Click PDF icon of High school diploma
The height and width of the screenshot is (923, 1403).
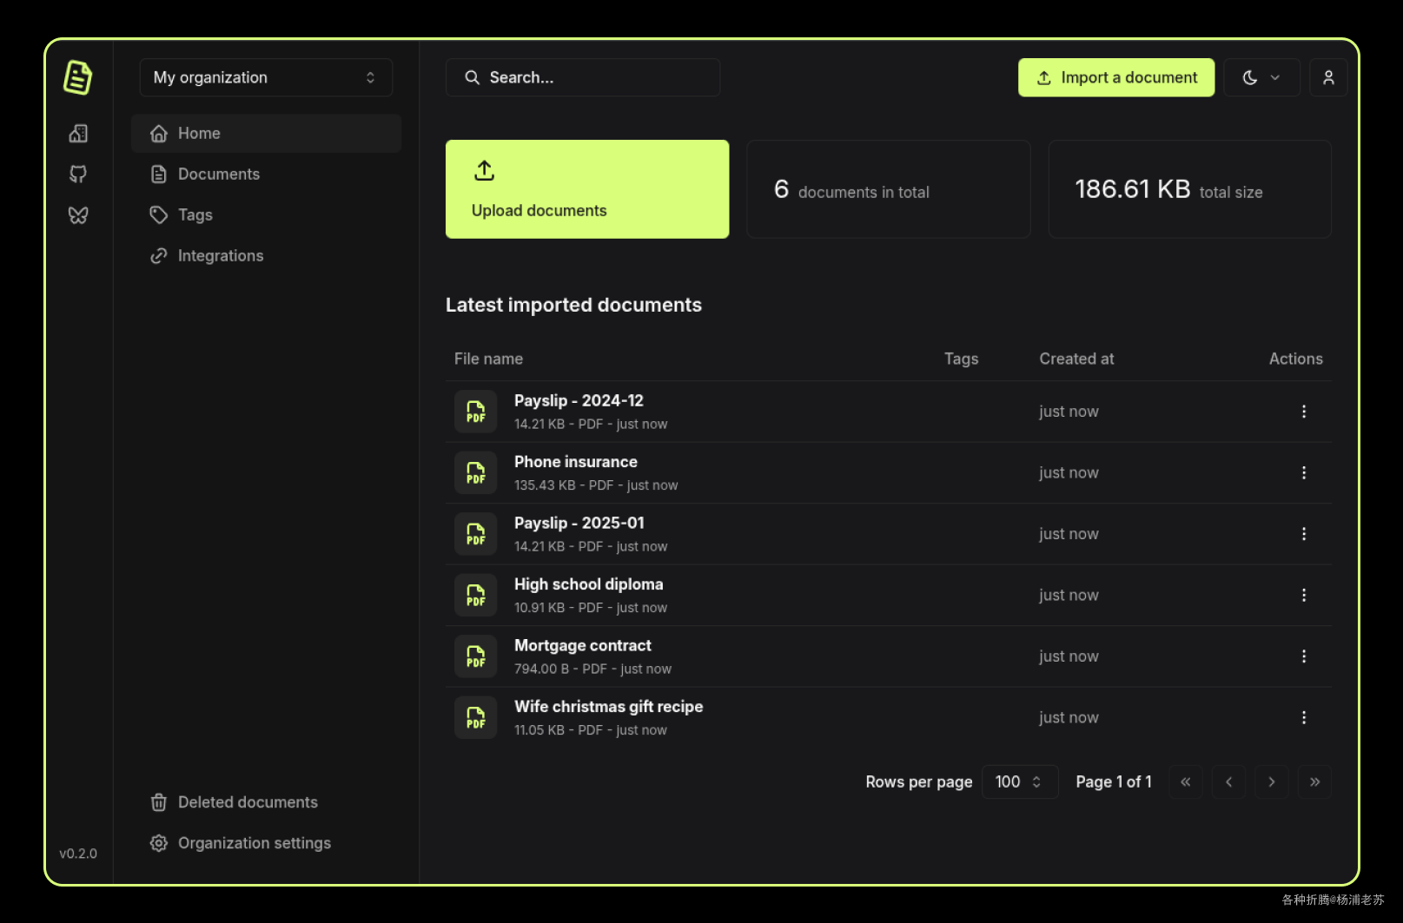pyautogui.click(x=476, y=595)
